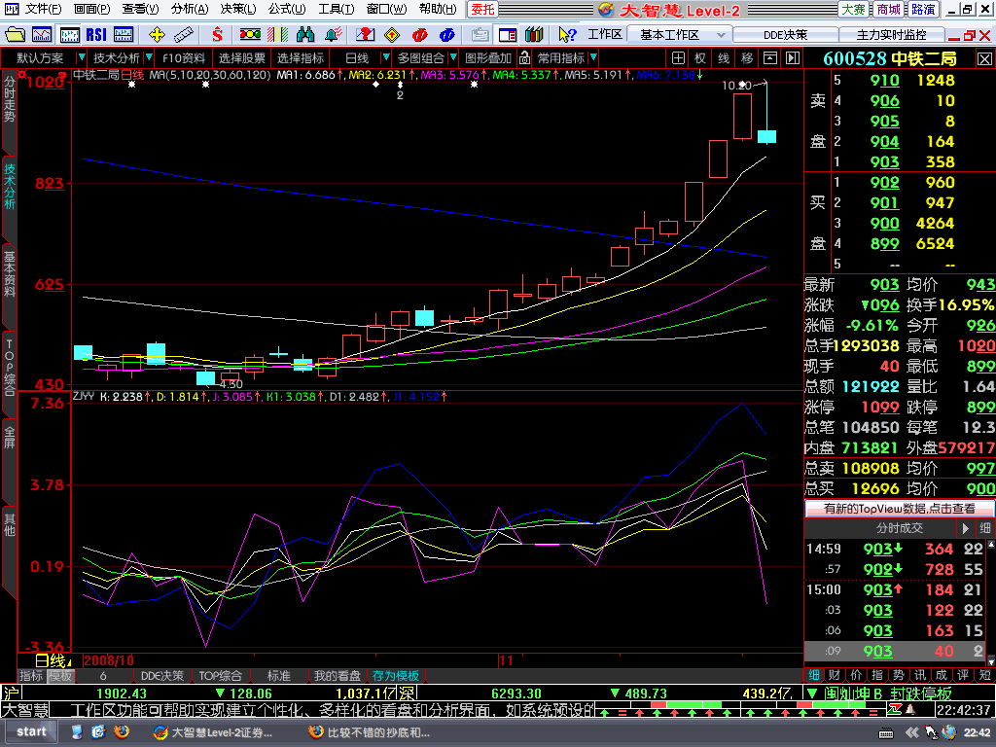Click the red dollar sign icon
The height and width of the screenshot is (747, 996).
pyautogui.click(x=218, y=34)
